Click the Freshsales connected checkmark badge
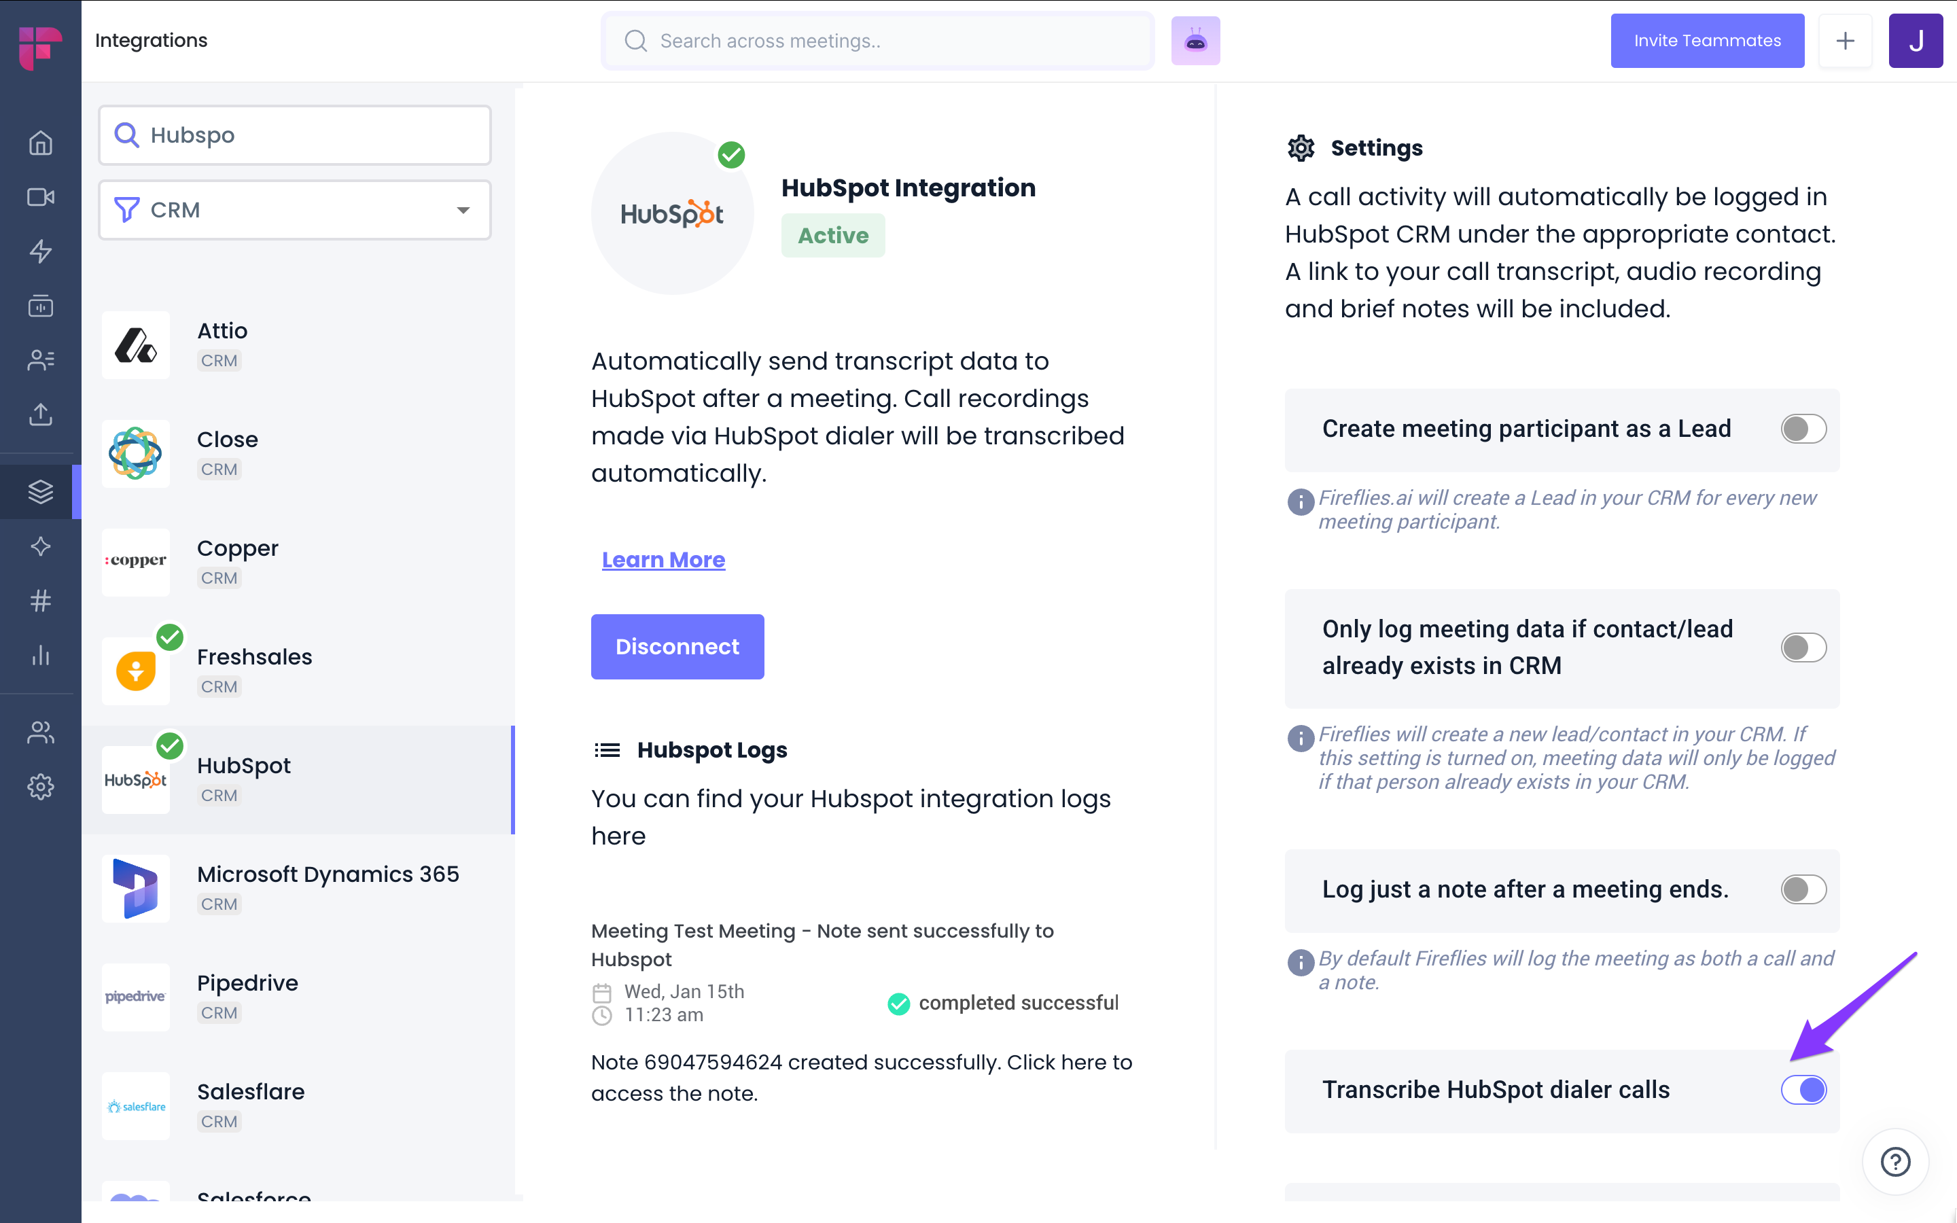 [170, 637]
